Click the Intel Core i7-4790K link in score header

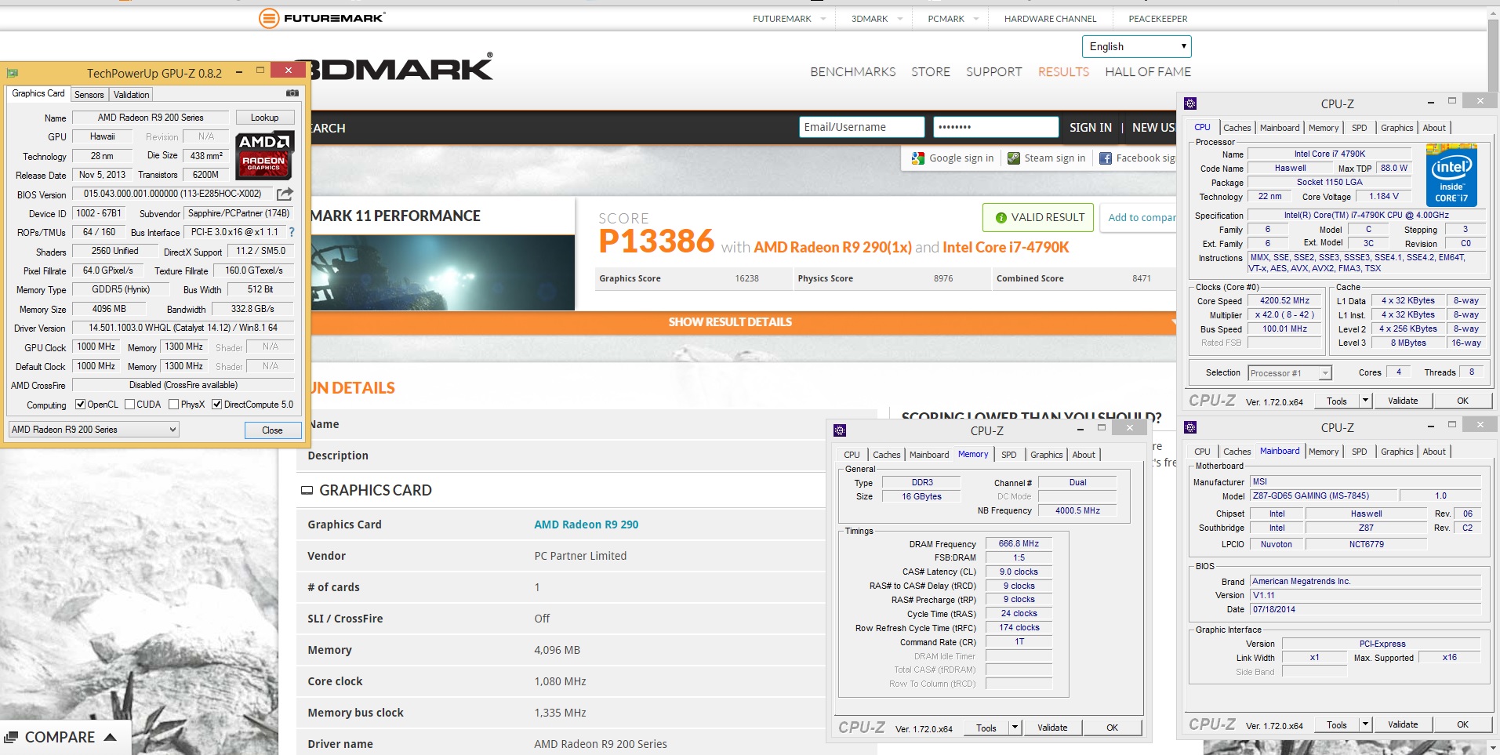click(x=1005, y=247)
